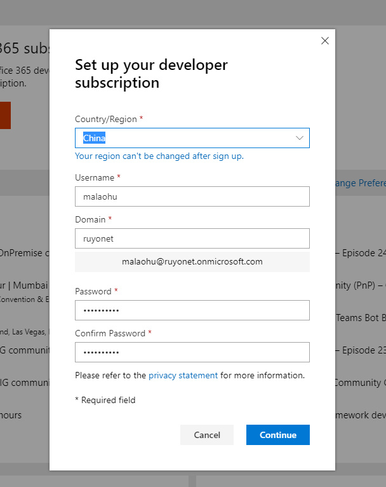Open the privacy statement link

tap(183, 376)
